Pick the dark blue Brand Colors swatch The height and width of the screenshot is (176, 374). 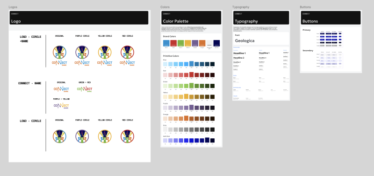pos(216,43)
